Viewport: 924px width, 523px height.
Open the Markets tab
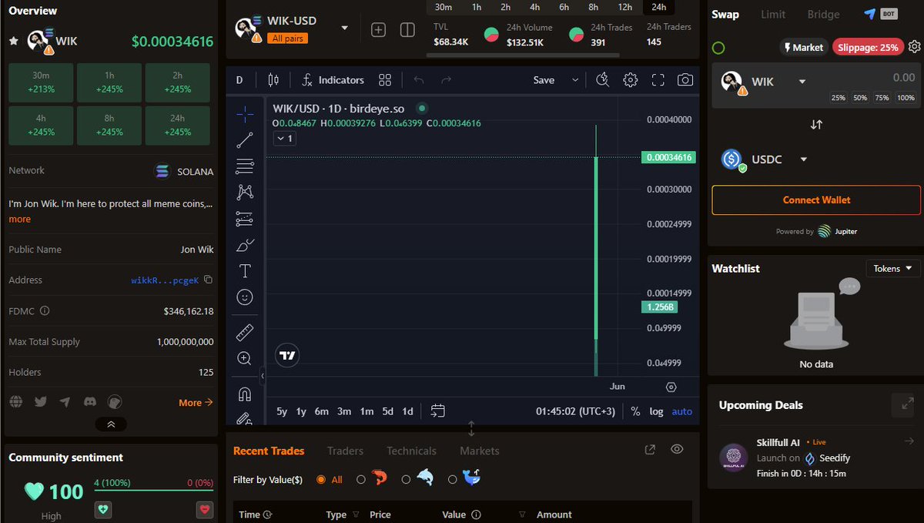click(x=480, y=451)
